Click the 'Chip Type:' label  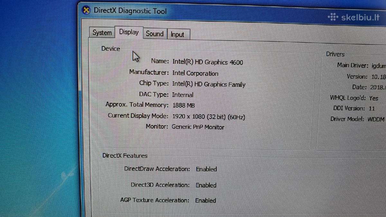tap(154, 83)
